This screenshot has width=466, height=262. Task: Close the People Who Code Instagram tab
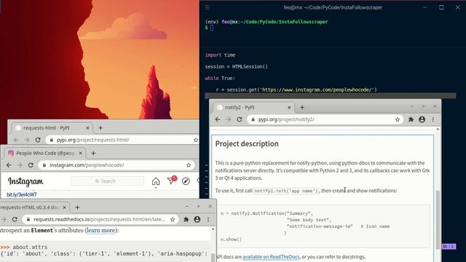80,154
